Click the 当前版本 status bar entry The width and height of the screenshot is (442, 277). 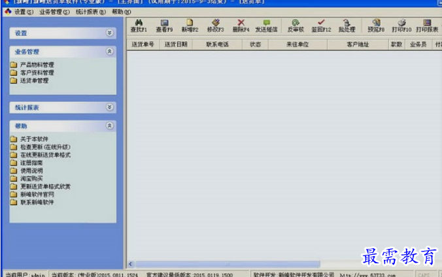coord(95,275)
